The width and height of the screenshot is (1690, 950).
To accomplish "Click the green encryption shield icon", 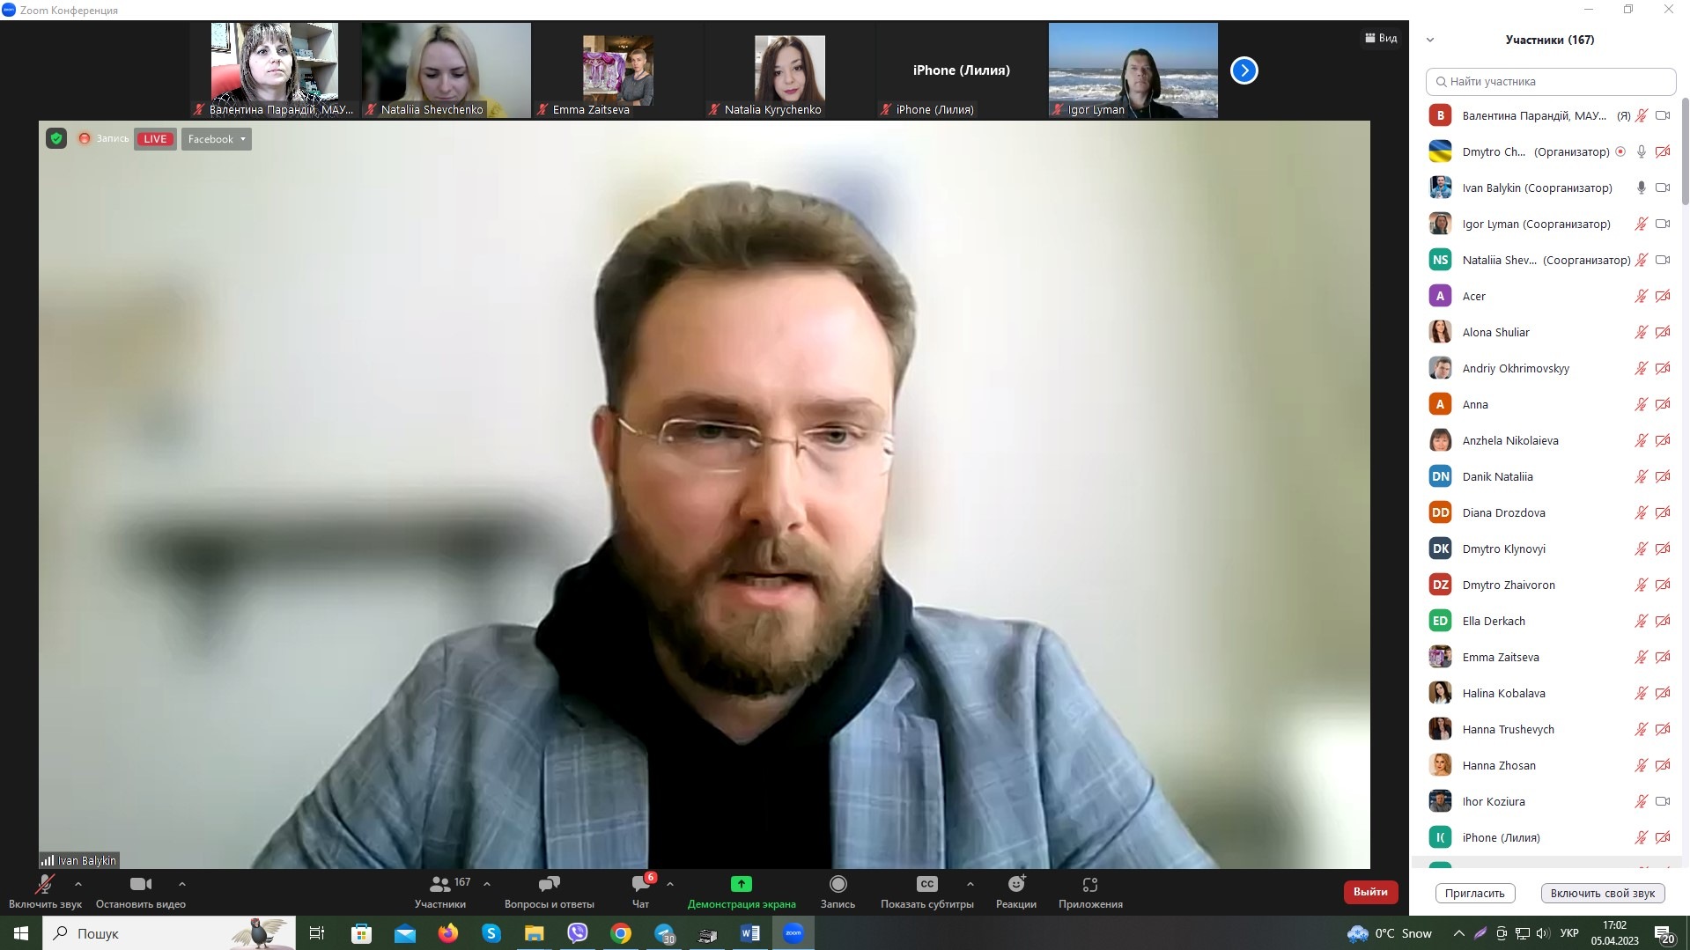I will (56, 139).
